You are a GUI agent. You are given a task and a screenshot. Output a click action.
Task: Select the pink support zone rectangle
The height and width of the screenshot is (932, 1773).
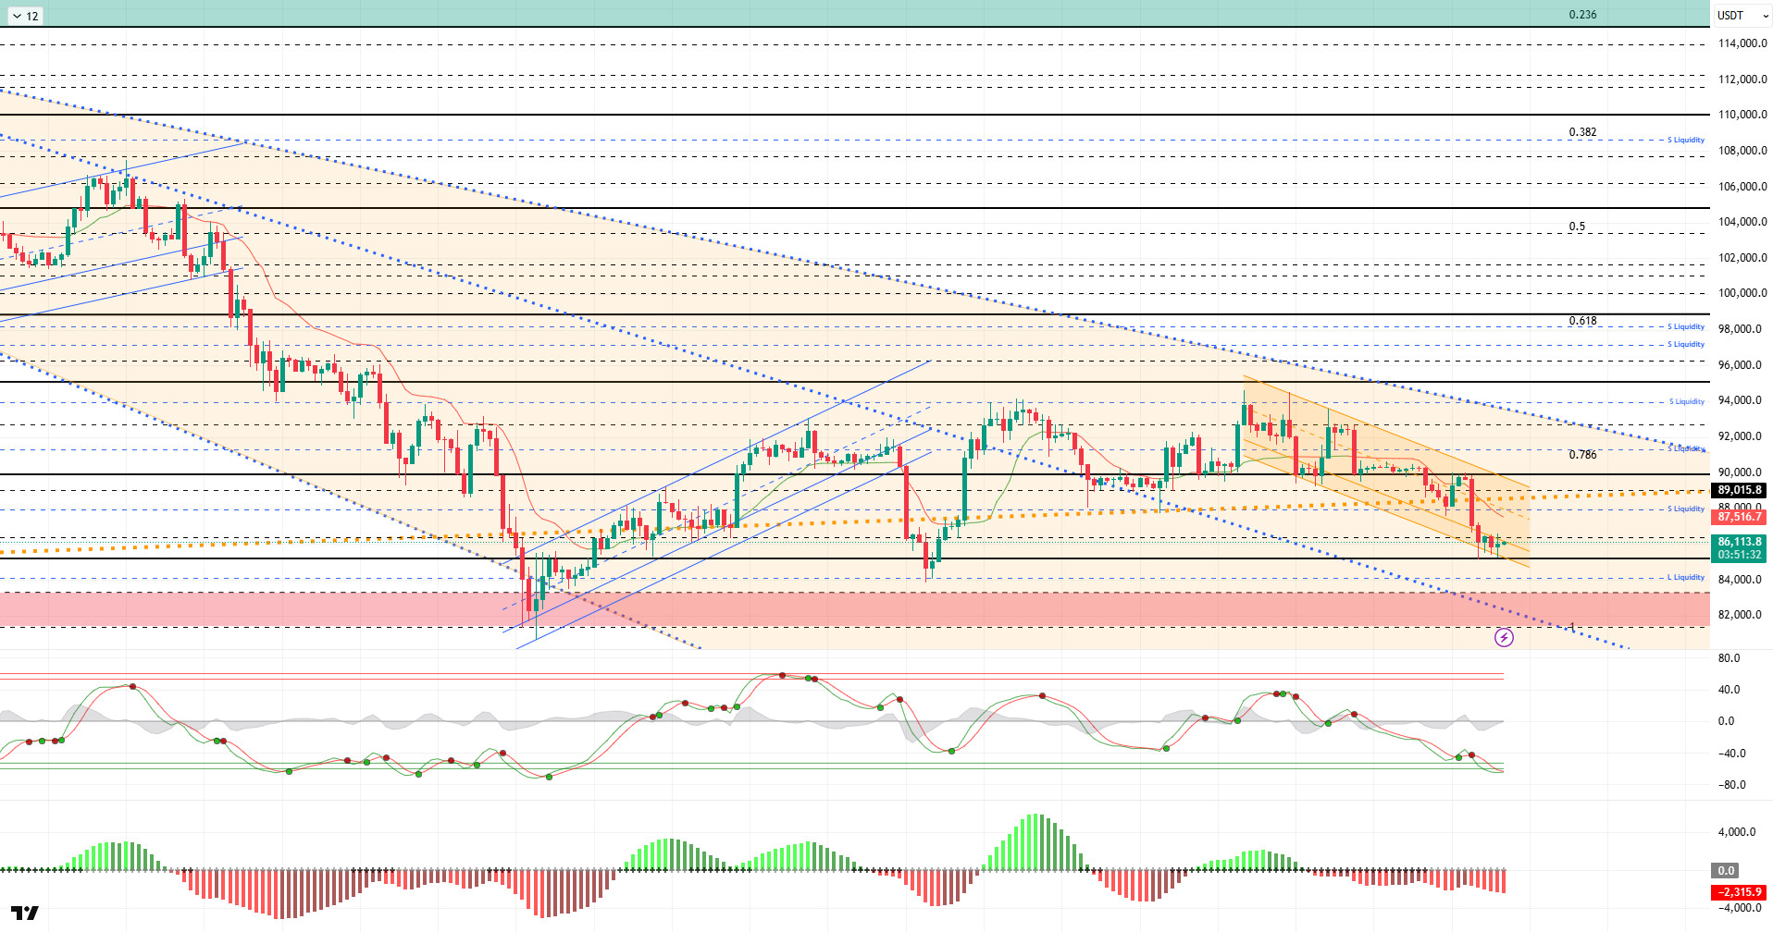(833, 609)
